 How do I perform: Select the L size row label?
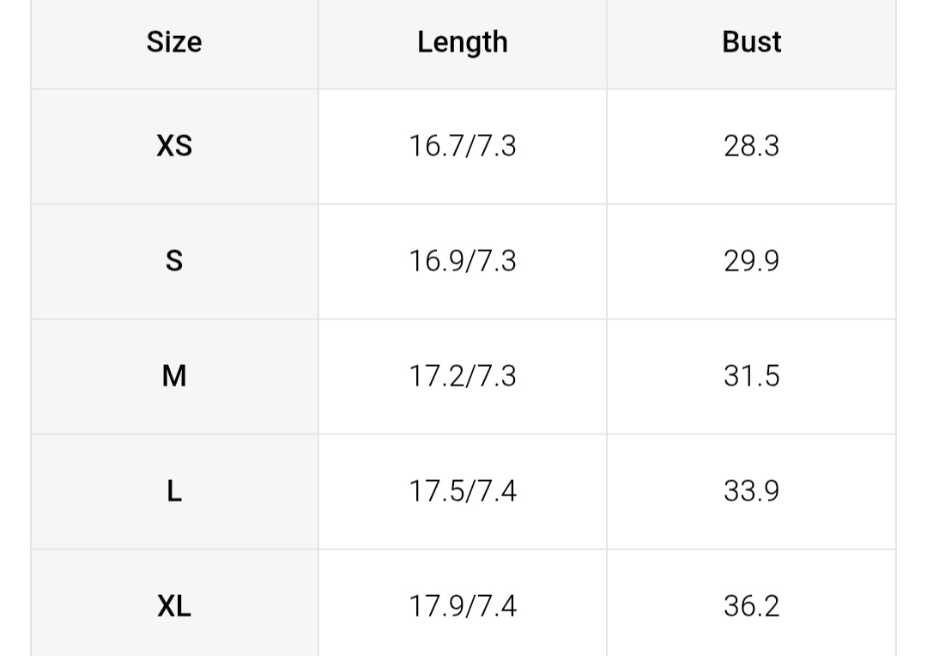tap(174, 491)
